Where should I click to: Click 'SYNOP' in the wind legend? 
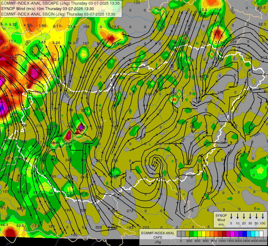tap(221, 216)
